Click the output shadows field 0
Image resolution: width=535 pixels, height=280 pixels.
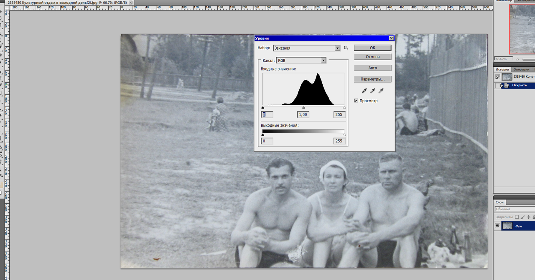click(267, 141)
